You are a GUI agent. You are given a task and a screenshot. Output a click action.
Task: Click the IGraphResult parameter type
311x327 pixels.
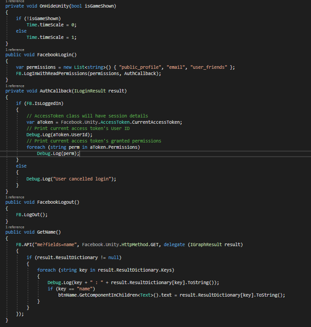pos(206,244)
